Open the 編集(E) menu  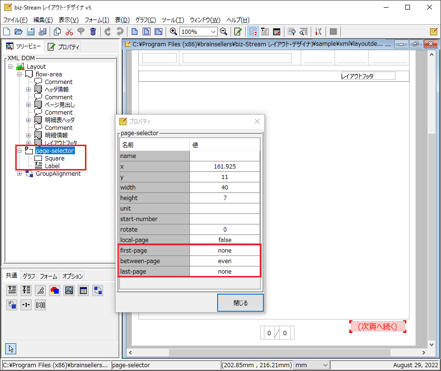[43, 20]
